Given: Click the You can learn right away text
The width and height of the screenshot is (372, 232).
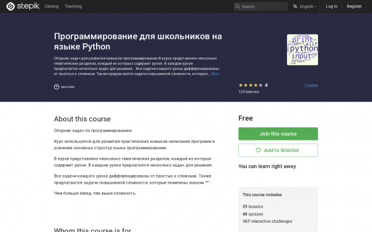Looking at the screenshot, I should pyautogui.click(x=267, y=166).
